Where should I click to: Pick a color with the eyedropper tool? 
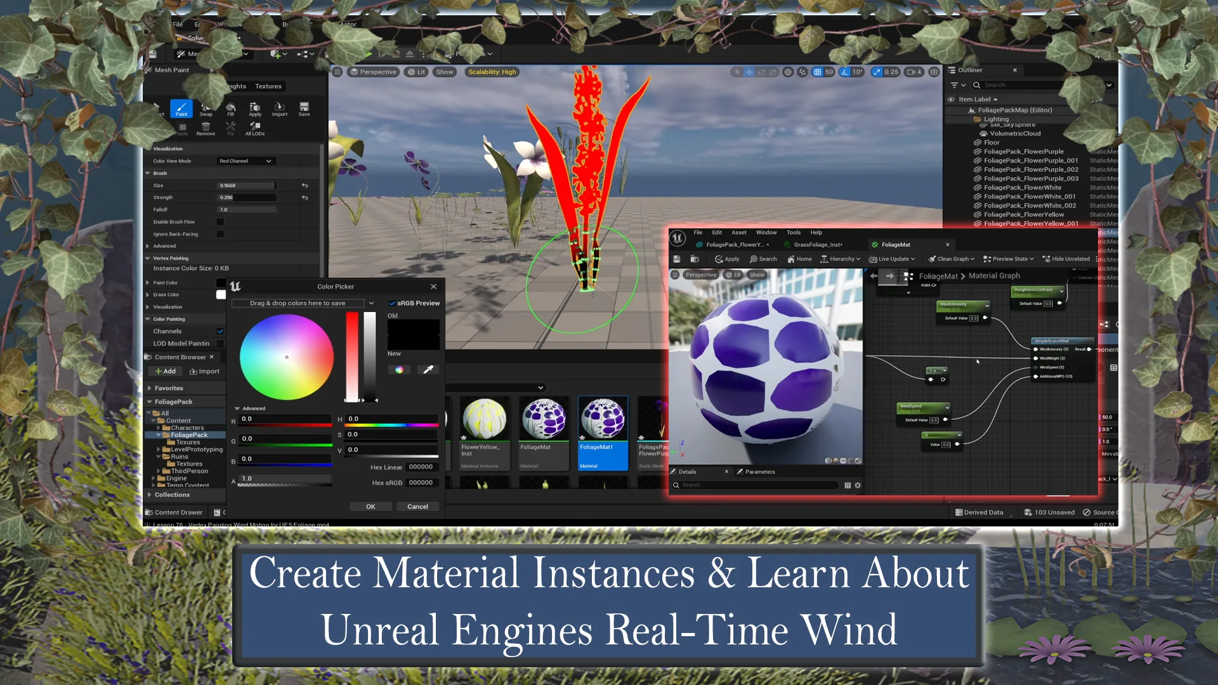(428, 369)
